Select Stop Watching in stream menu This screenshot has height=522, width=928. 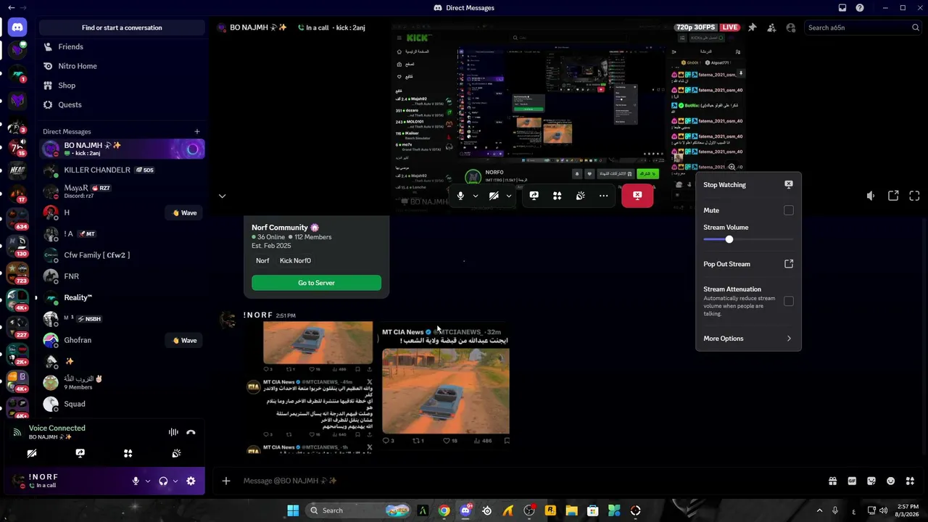[748, 185]
